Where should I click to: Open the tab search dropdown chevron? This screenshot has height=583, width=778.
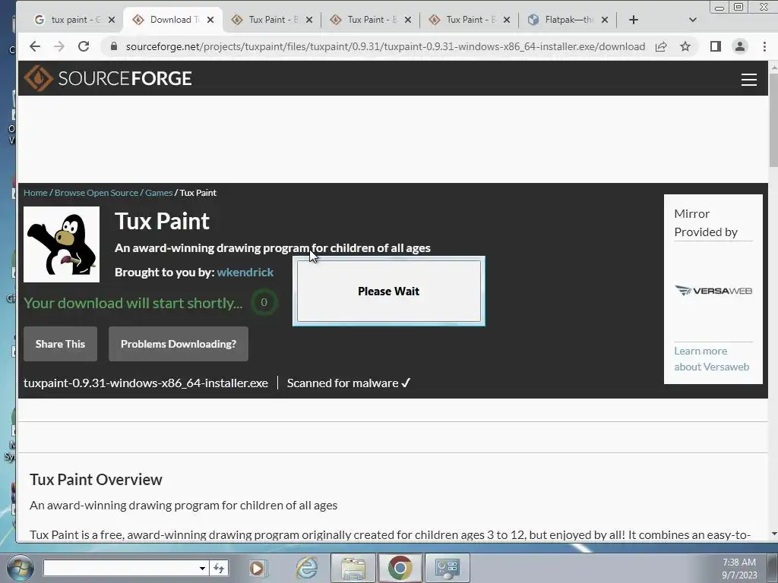click(693, 20)
